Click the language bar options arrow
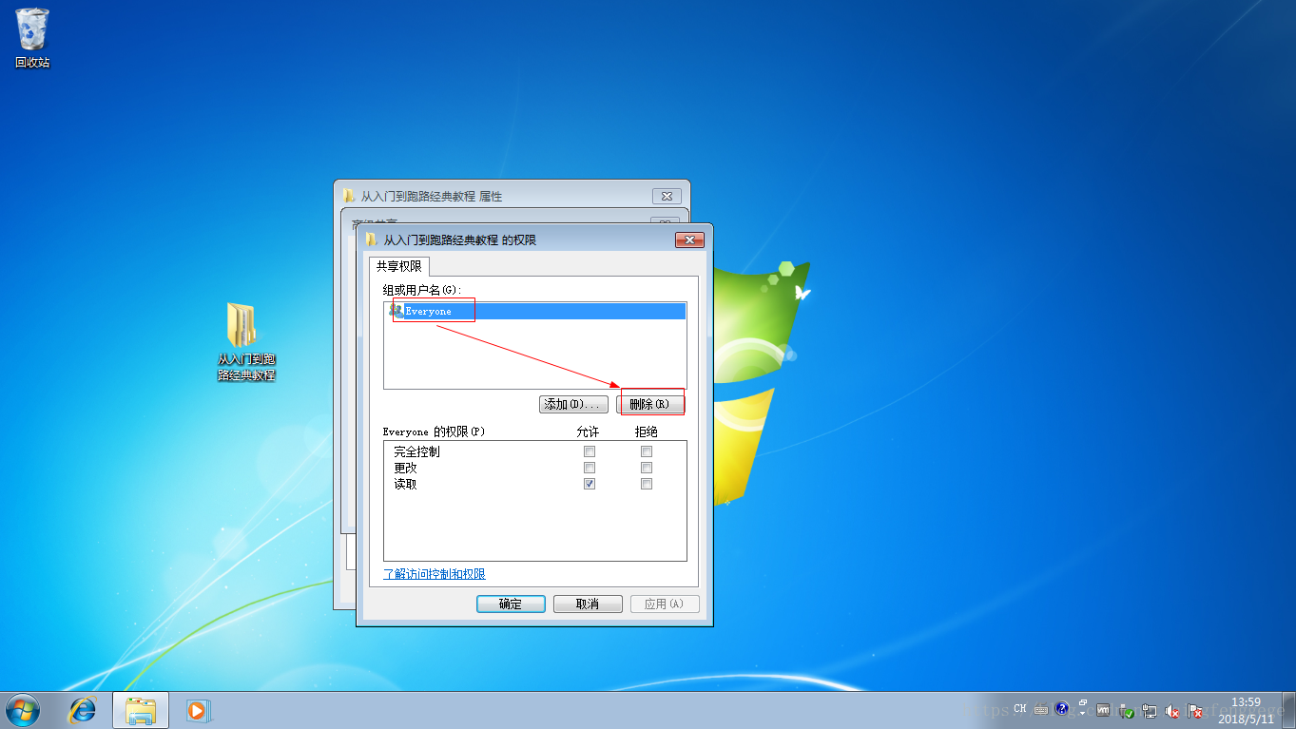The image size is (1296, 729). click(x=1083, y=712)
